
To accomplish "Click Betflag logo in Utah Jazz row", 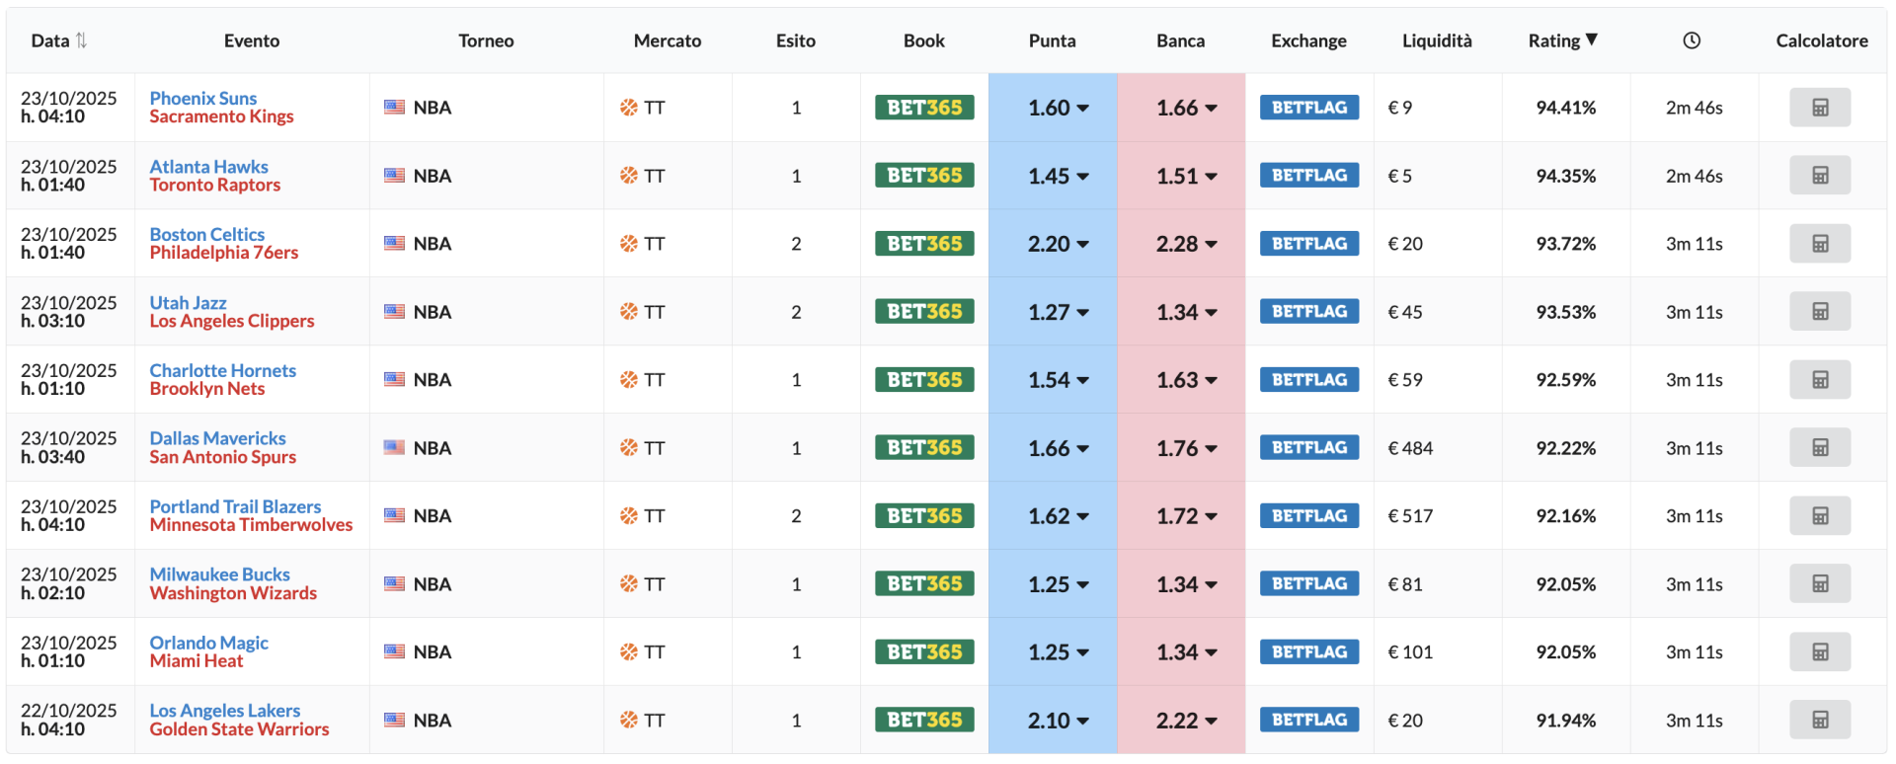I will pyautogui.click(x=1308, y=312).
